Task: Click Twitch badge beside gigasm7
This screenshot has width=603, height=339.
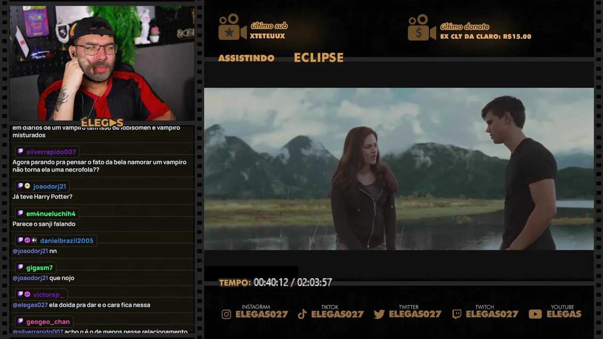Action: [20, 267]
